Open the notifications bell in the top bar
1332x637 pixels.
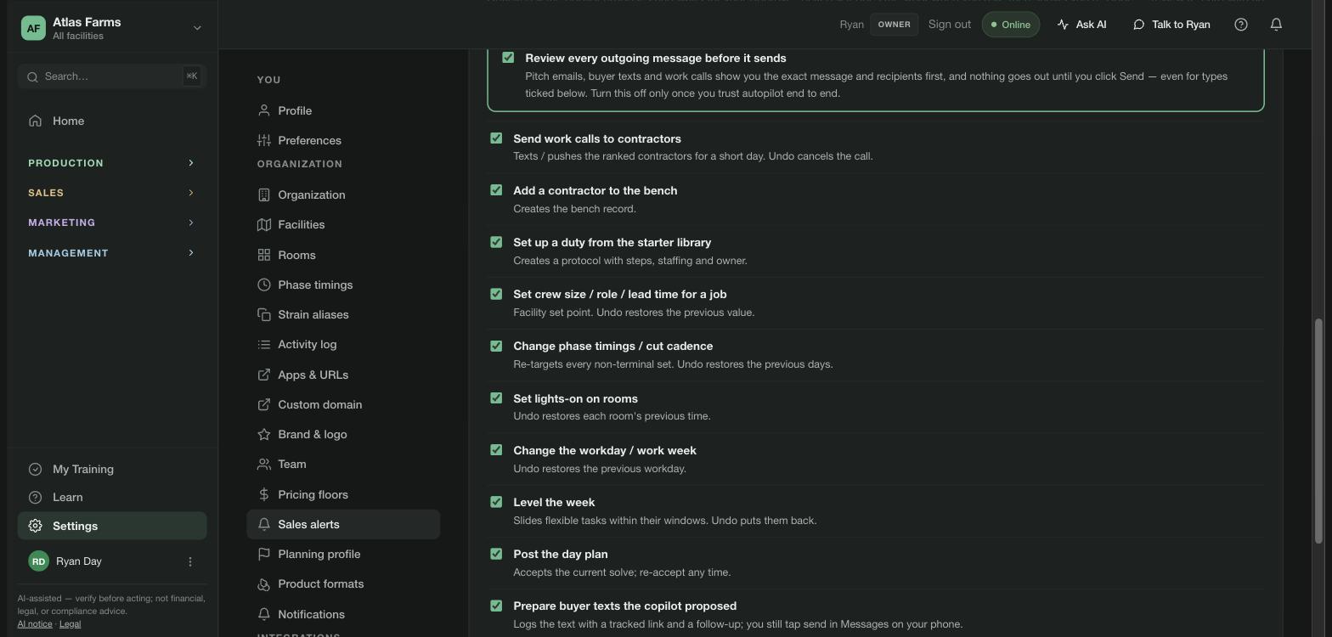tap(1276, 25)
